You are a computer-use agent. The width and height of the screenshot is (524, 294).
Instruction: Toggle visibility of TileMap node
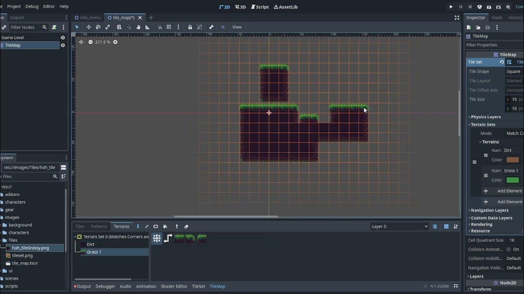[x=63, y=45]
